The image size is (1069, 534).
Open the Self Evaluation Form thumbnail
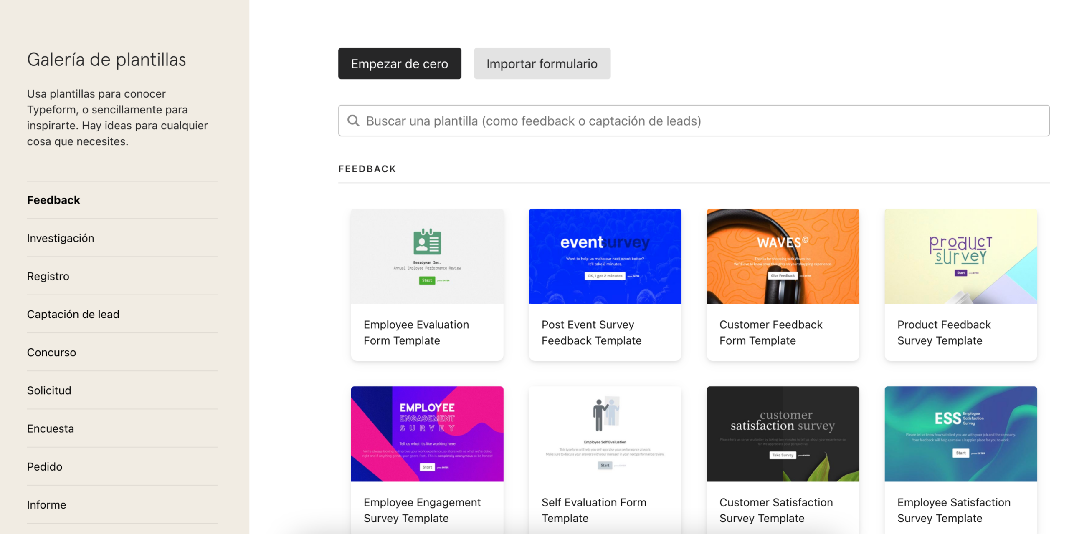tap(605, 433)
